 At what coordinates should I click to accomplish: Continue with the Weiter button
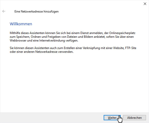click(112, 118)
